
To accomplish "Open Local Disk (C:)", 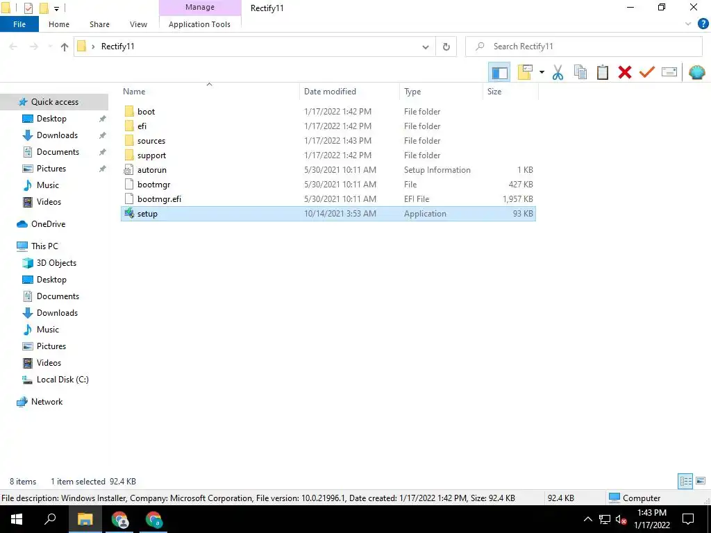I will (x=62, y=380).
